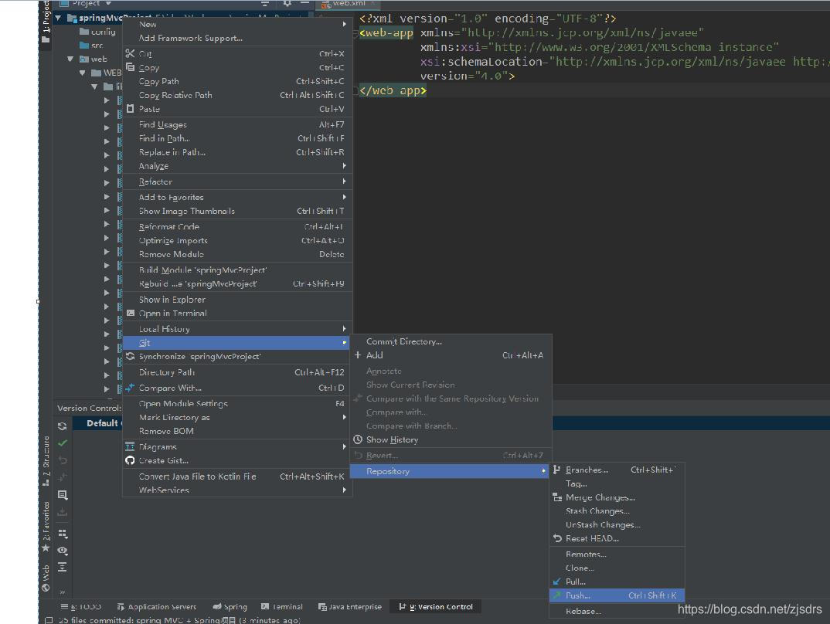
Task: Open the Application Servers tab
Action: point(157,606)
